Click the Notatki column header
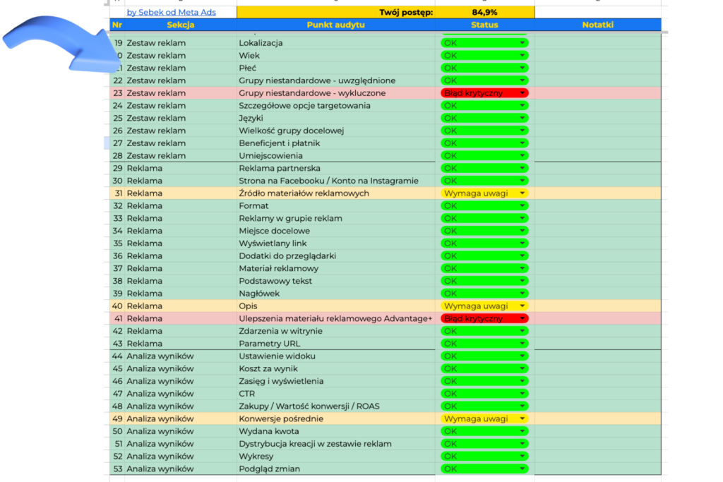This screenshot has width=723, height=482. click(x=597, y=25)
